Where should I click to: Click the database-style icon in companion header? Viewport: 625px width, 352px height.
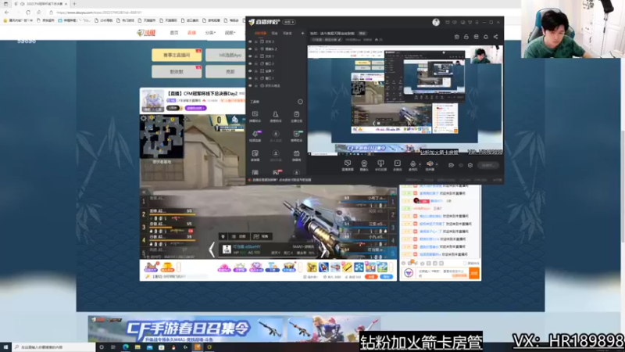point(476,37)
